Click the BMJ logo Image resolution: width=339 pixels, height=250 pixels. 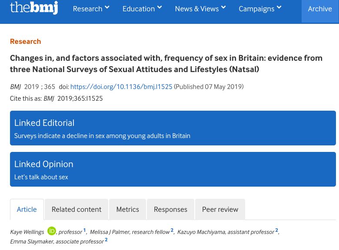pyautogui.click(x=34, y=7)
